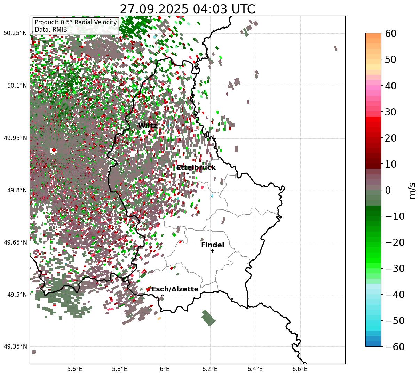Click the Ettelbruck cross marker

point(188,173)
